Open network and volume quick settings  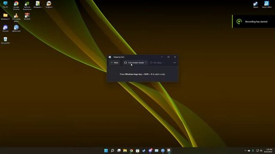click(x=259, y=151)
